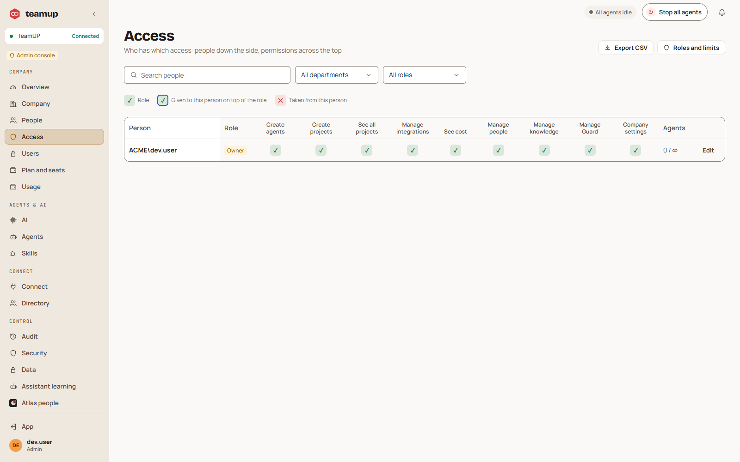Toggle Manage integrations for ACME\dev.user
Viewport: 740px width, 462px height.
point(413,150)
